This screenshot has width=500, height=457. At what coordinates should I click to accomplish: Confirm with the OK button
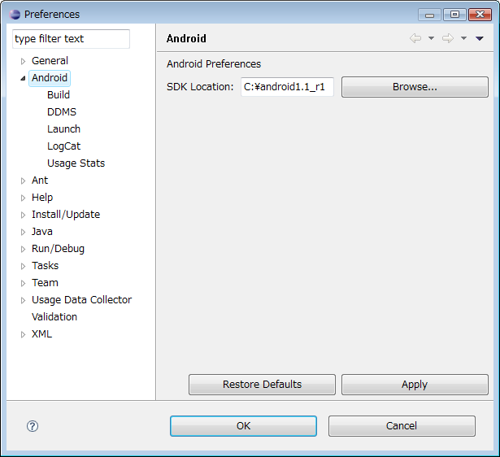[x=243, y=426]
